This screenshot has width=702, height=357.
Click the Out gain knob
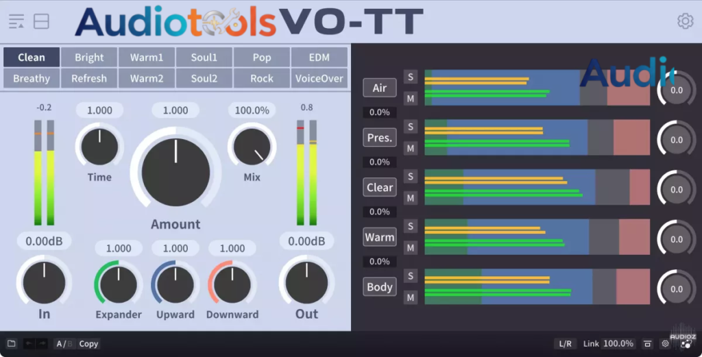306,282
